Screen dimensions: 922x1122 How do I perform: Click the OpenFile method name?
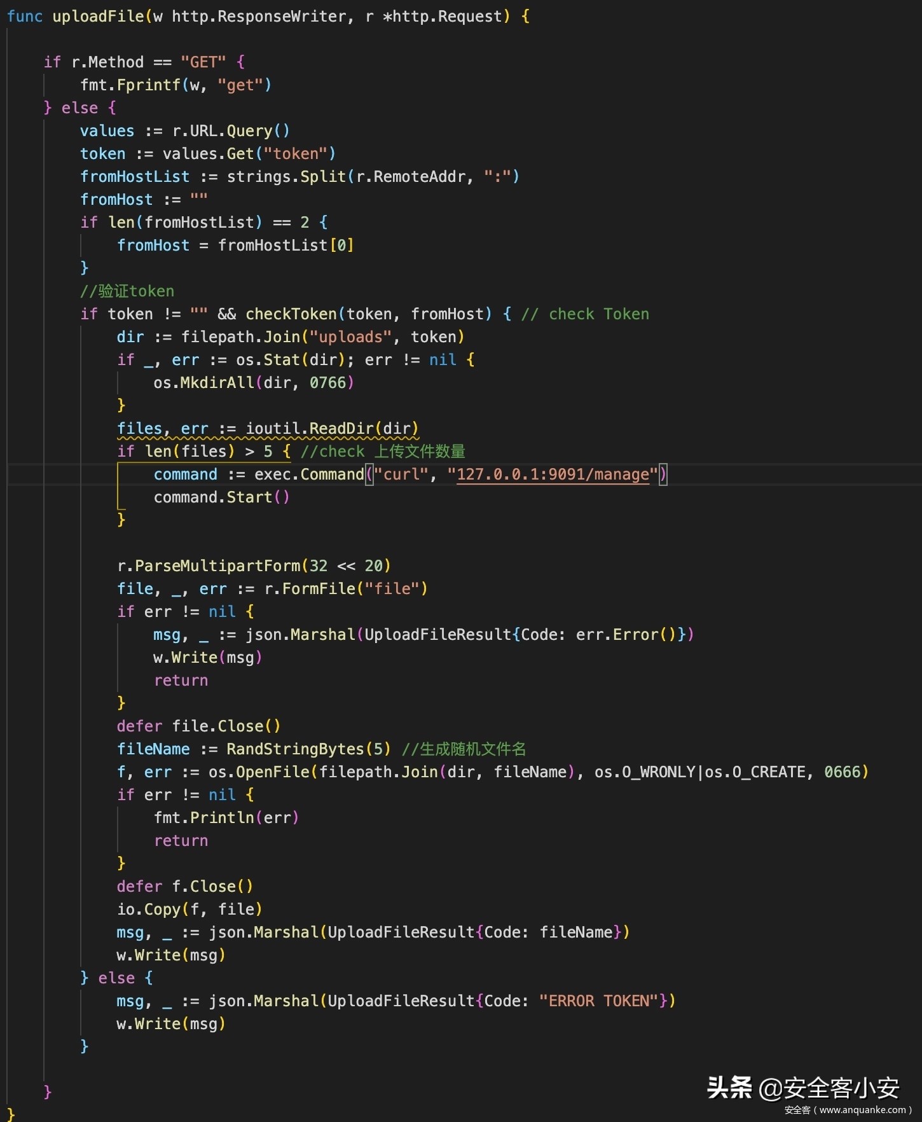coord(273,772)
